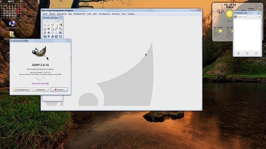Open the Вид menu
Image resolution: width=266 pixels, height=149 pixels.
70,14
